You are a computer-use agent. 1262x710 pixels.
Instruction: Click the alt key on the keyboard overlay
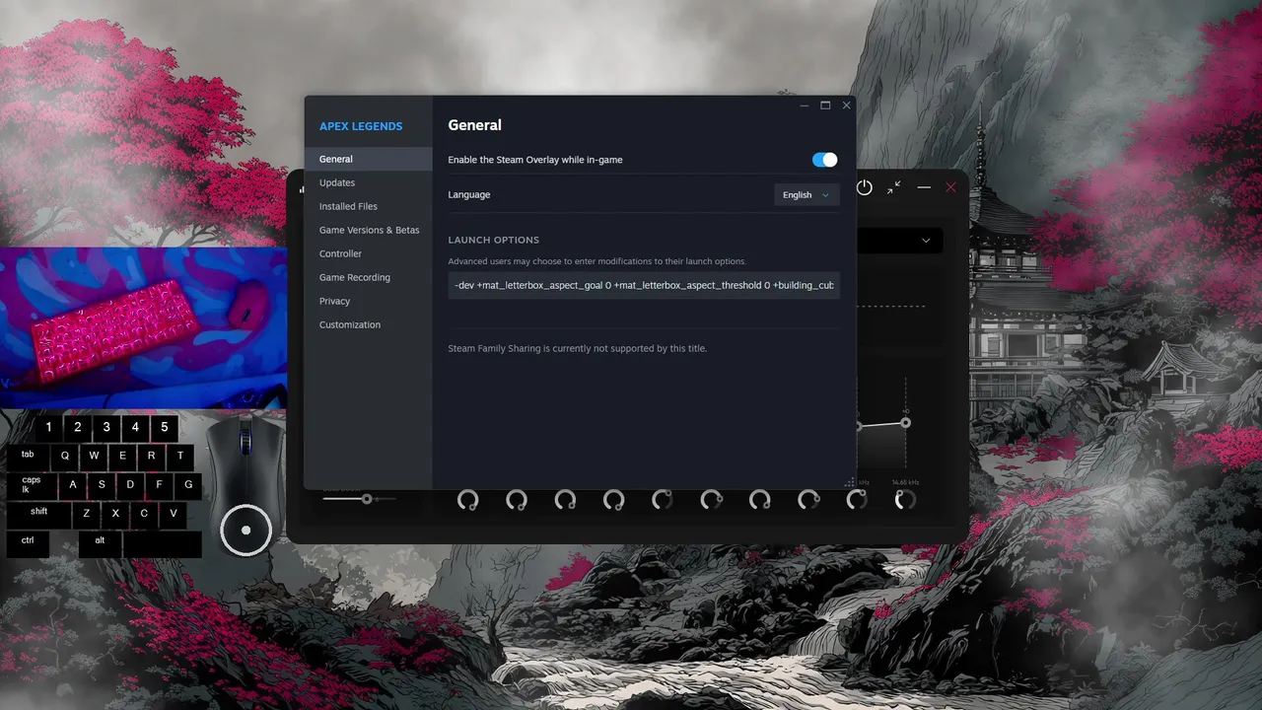click(100, 544)
